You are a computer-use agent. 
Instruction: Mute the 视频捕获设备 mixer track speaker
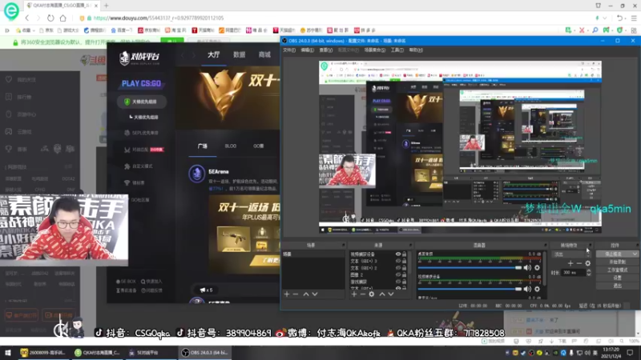(x=527, y=289)
